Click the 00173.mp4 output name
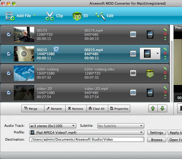 pyautogui.click(x=94, y=30)
